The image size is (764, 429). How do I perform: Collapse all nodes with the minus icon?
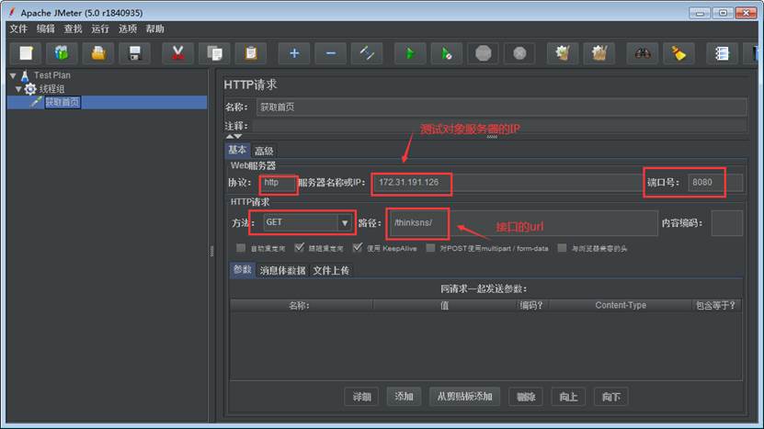[x=330, y=53]
